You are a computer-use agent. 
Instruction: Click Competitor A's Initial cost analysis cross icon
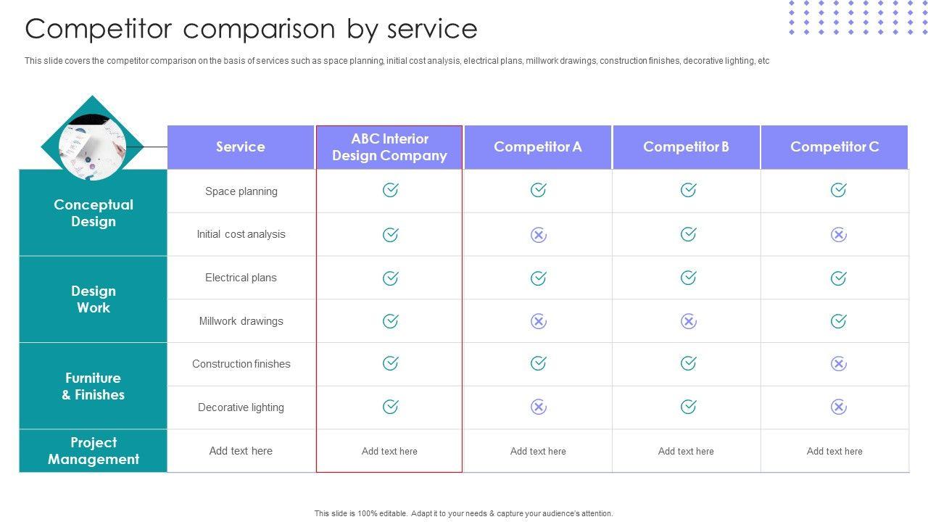tap(538, 235)
